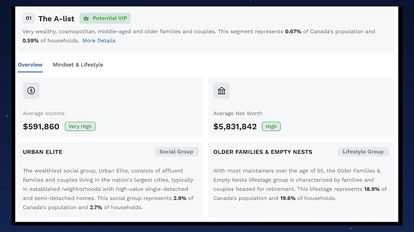Click the crown icon in Potential VIP badge
Viewport: 414px width, 232px height.
tap(86, 19)
